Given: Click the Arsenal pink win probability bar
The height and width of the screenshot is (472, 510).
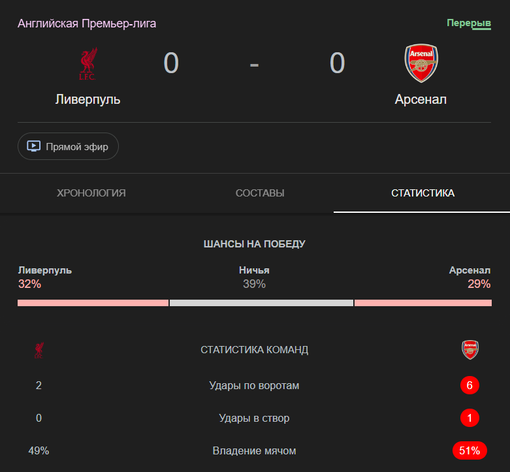Looking at the screenshot, I should pos(423,303).
